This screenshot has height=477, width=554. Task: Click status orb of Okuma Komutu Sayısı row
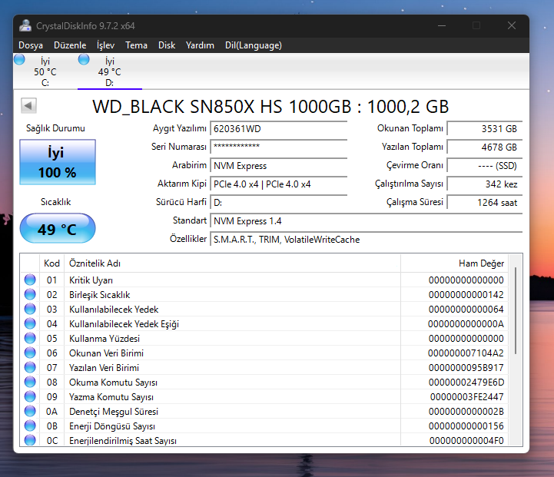(x=30, y=382)
